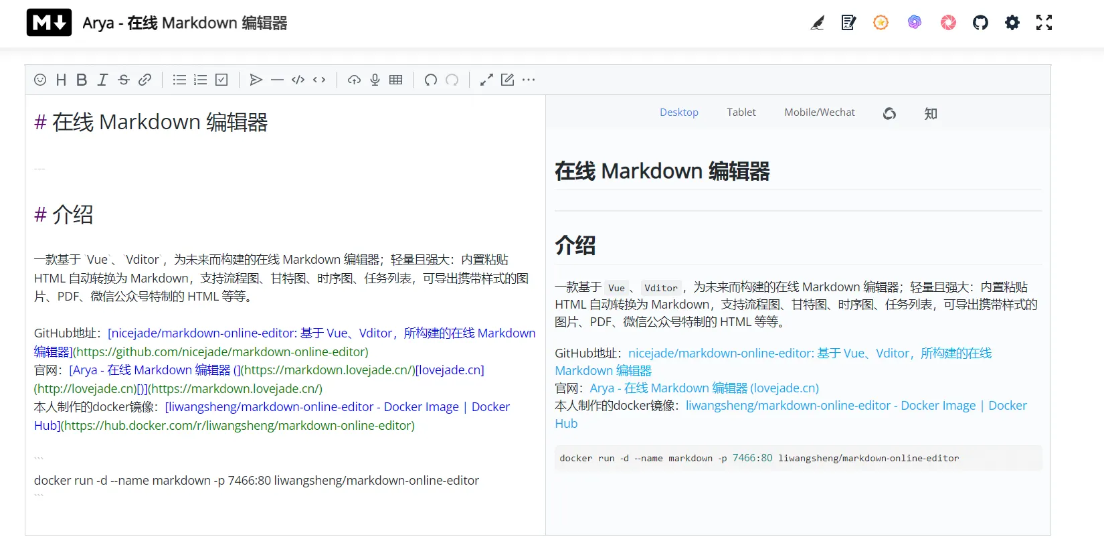Click the paper-plane quote icon
The width and height of the screenshot is (1104, 551).
pos(256,80)
